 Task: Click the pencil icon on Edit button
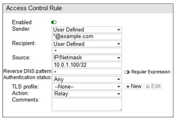pyautogui.click(x=147, y=86)
